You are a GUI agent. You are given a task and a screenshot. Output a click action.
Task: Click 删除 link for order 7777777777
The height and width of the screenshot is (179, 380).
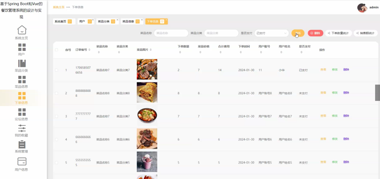346,116
